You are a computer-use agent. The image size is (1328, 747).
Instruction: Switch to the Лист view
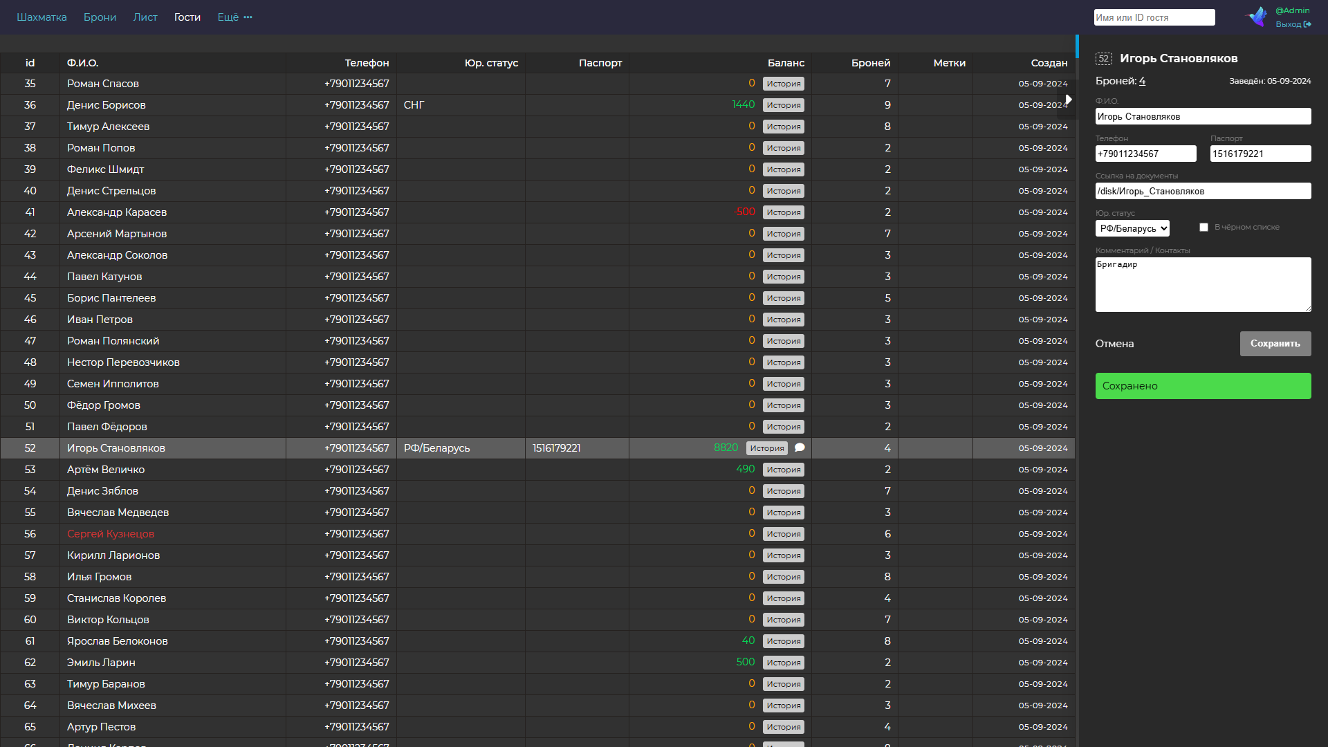tap(145, 17)
